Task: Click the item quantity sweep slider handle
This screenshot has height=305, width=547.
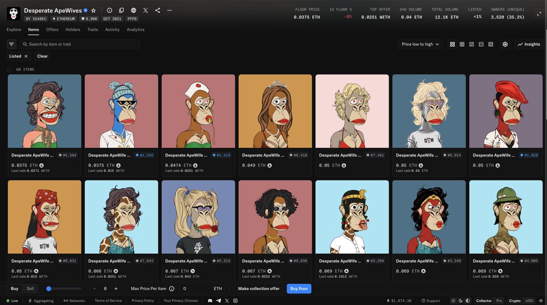Action: (x=49, y=289)
